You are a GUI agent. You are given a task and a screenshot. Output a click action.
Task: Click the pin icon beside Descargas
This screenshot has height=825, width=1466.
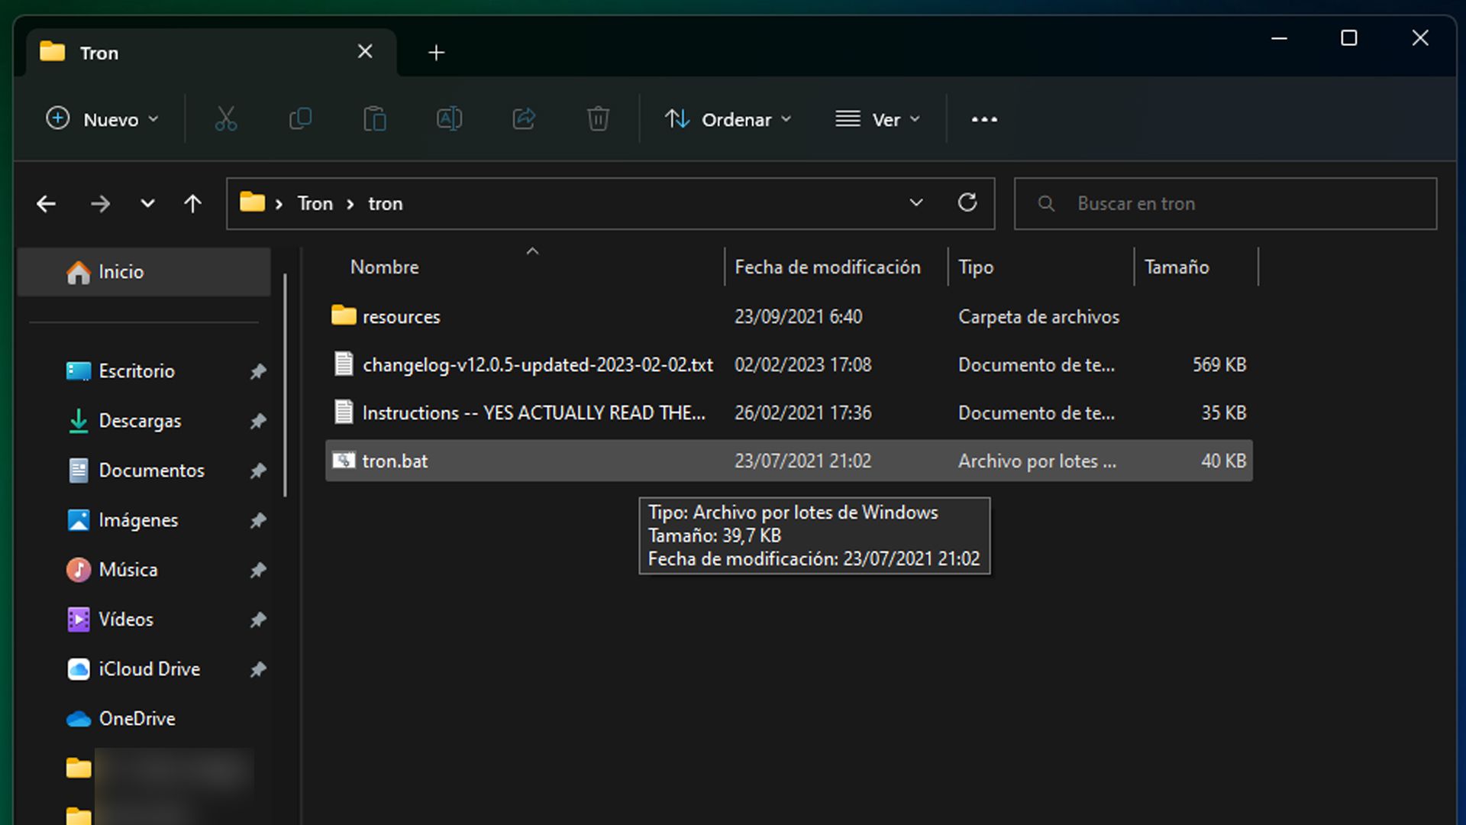pos(258,421)
